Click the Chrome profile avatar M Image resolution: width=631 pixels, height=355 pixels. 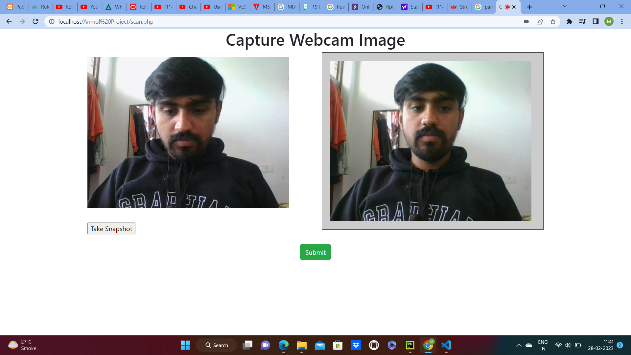(x=609, y=21)
